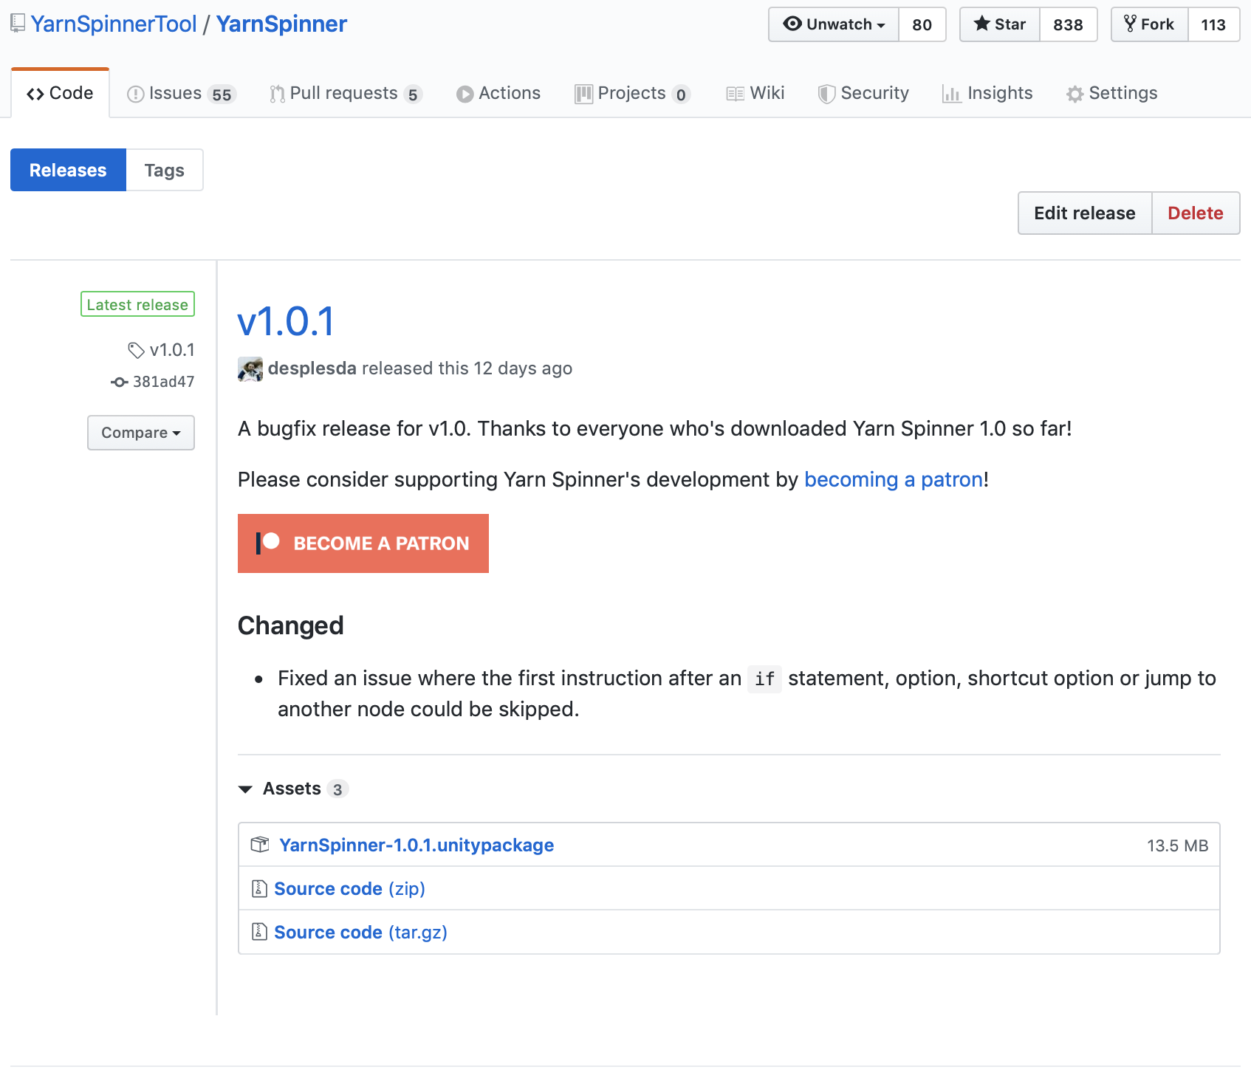
Task: Click the Insights graph icon
Action: (x=951, y=94)
